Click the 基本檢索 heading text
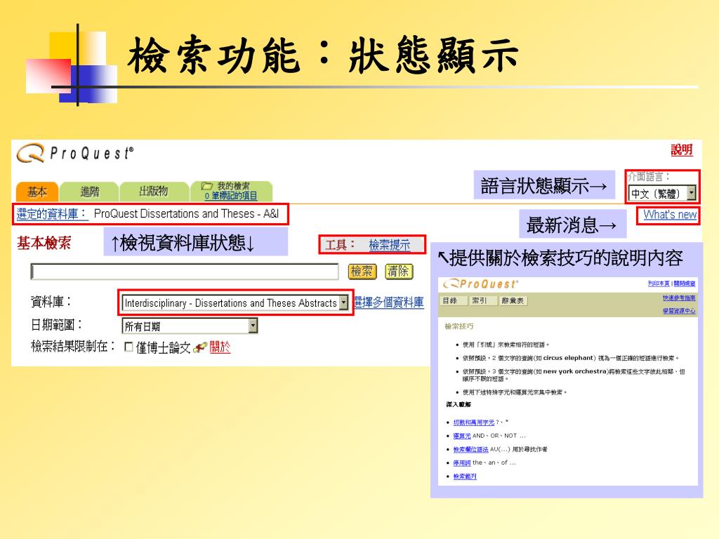Image resolution: width=719 pixels, height=539 pixels. (x=44, y=243)
